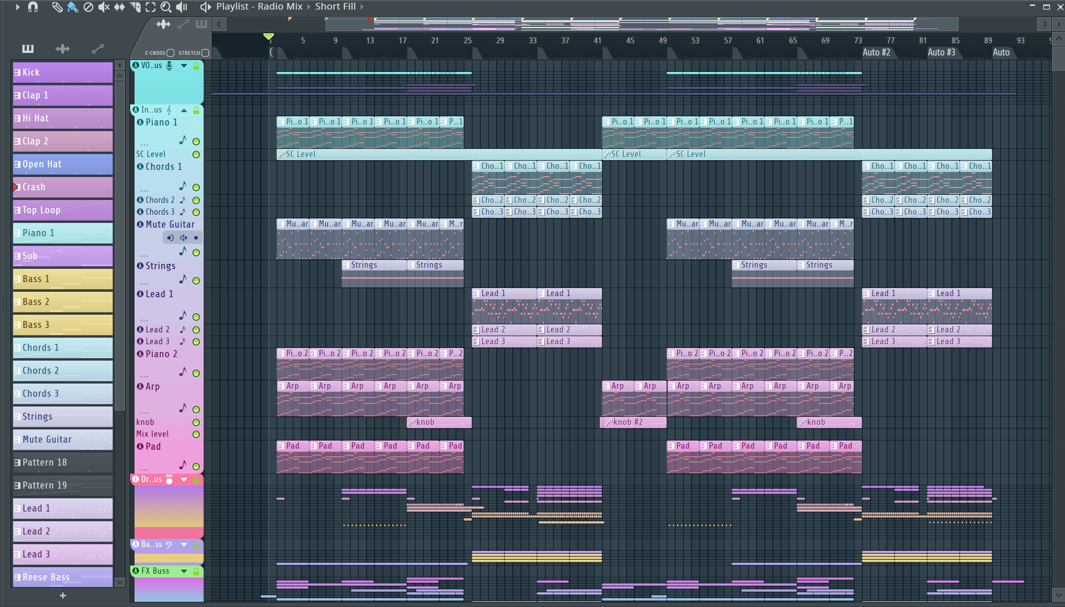Select the pencil draw tool
This screenshot has height=607, width=1065.
click(57, 7)
